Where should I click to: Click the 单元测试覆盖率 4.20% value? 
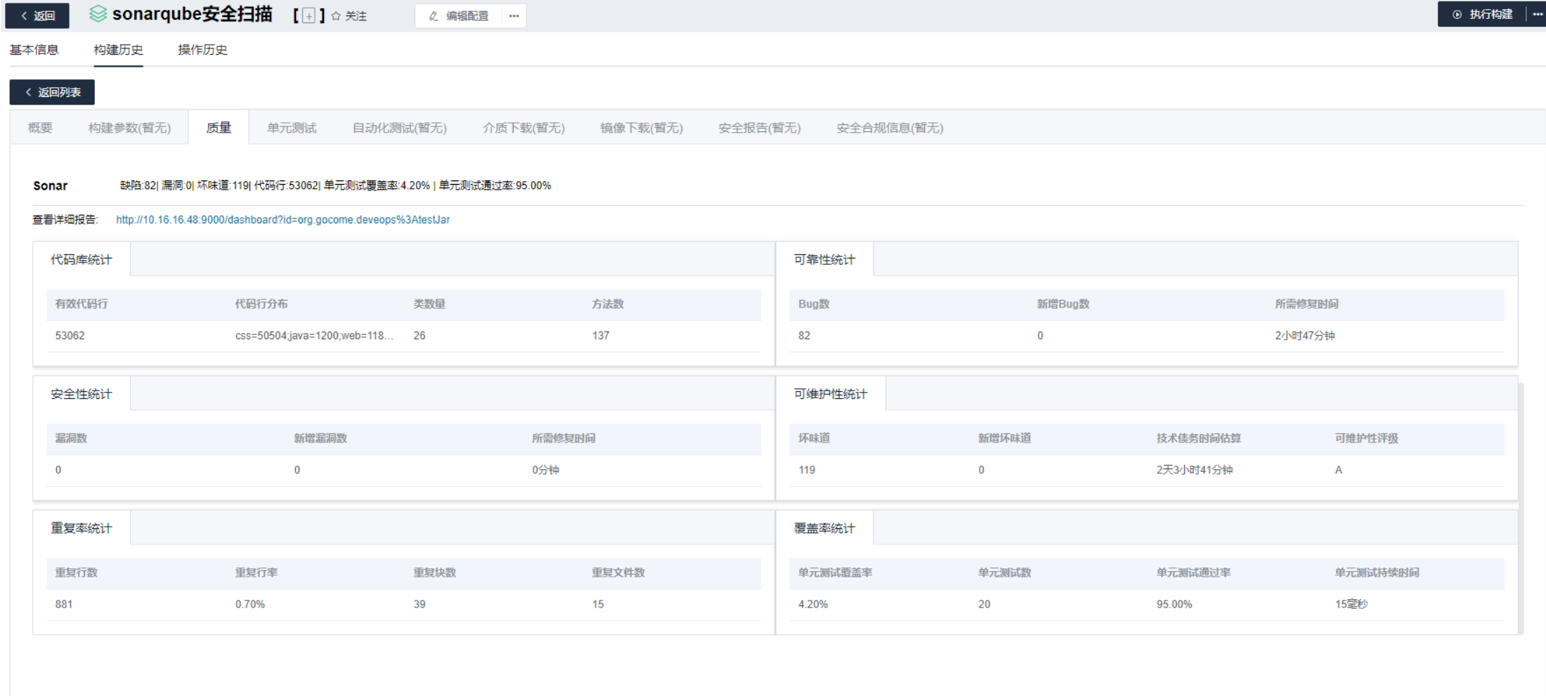[x=814, y=603]
